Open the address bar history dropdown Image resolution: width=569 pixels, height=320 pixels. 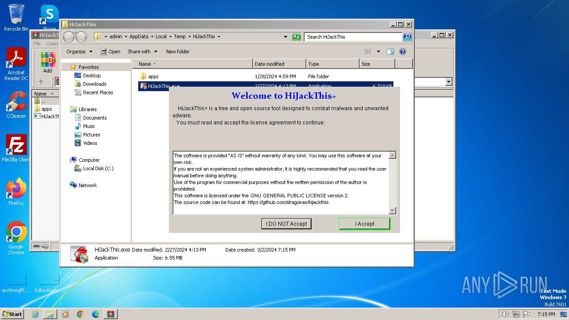pos(285,37)
